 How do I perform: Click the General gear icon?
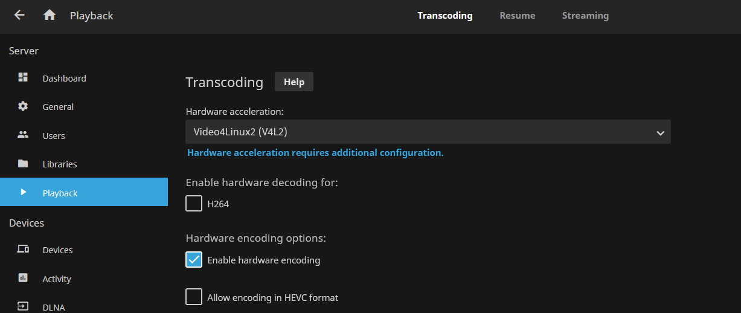pos(23,106)
